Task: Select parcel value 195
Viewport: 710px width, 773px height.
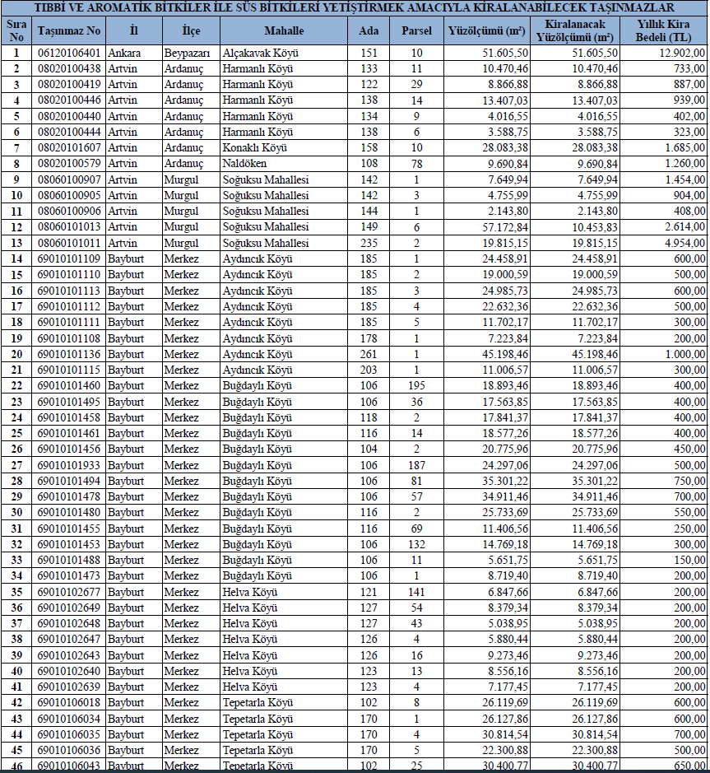Action: pyautogui.click(x=416, y=385)
